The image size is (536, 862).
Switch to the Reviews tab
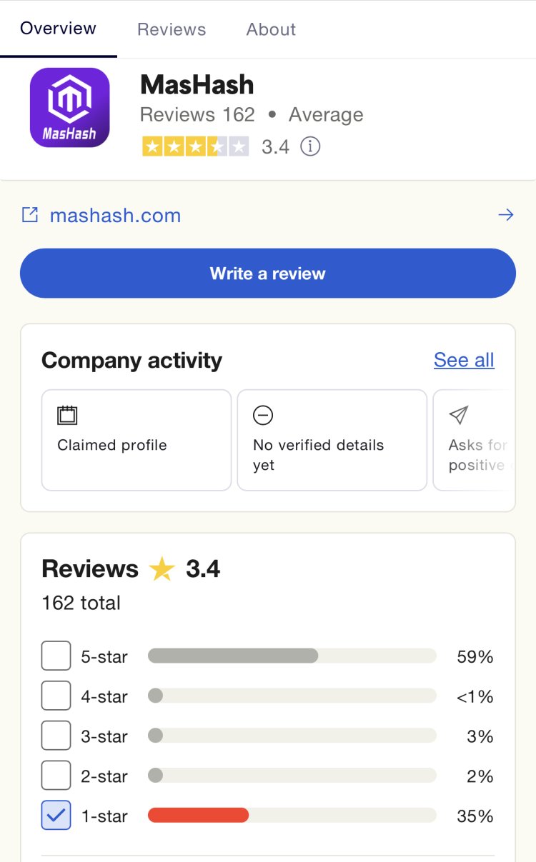point(171,29)
